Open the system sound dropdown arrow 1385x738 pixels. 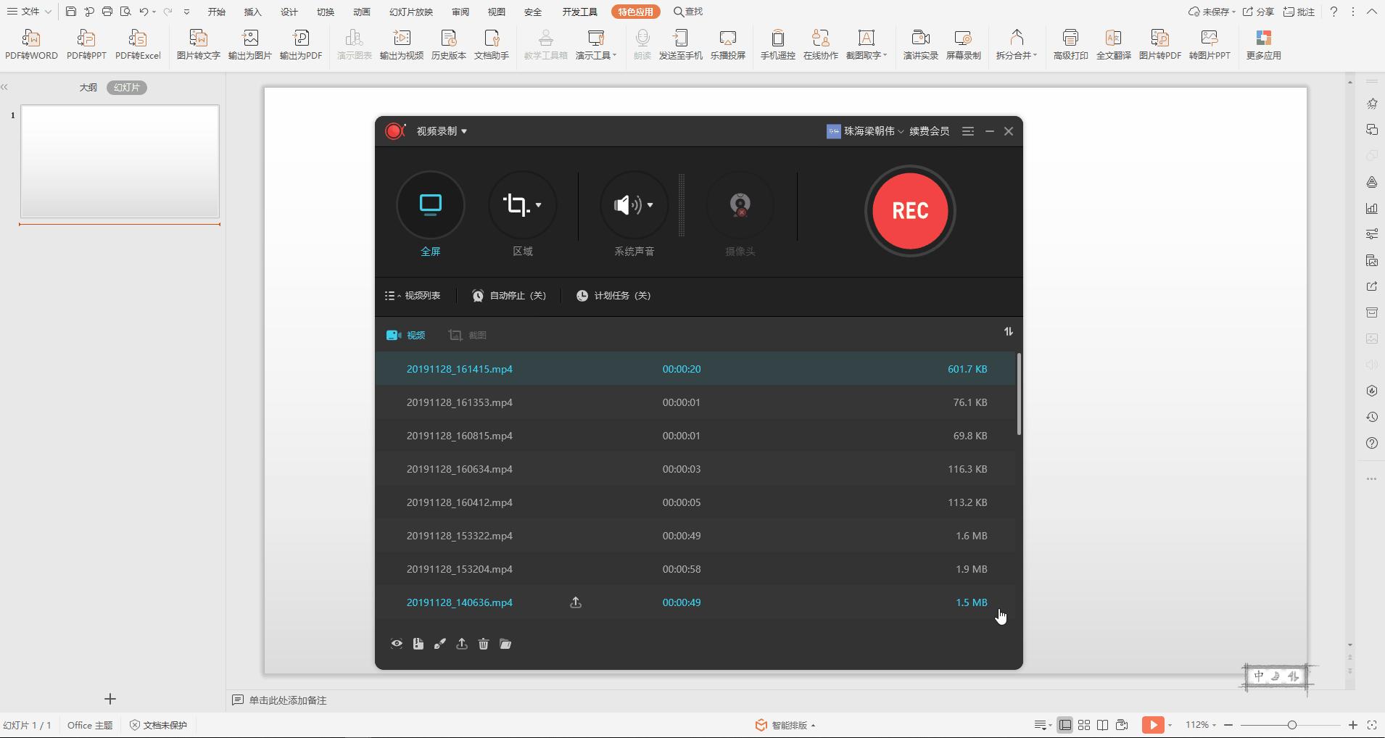[650, 205]
